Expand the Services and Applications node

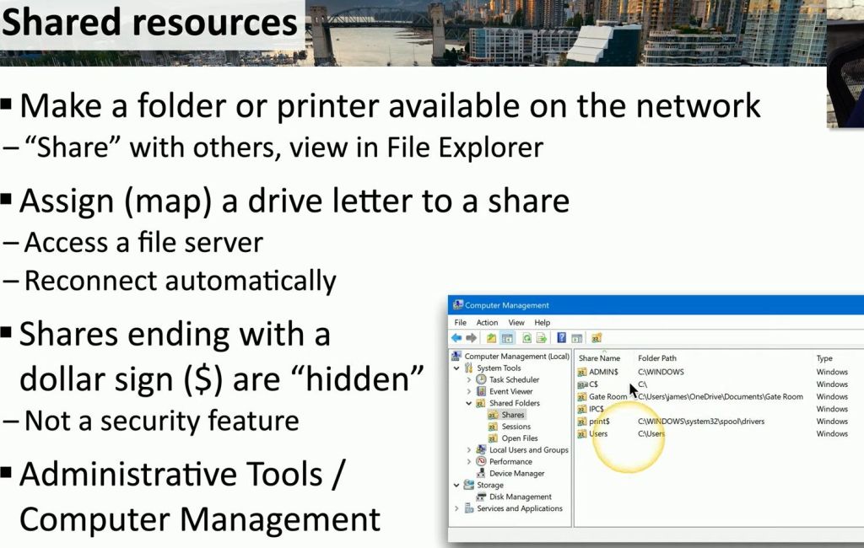[x=457, y=509]
